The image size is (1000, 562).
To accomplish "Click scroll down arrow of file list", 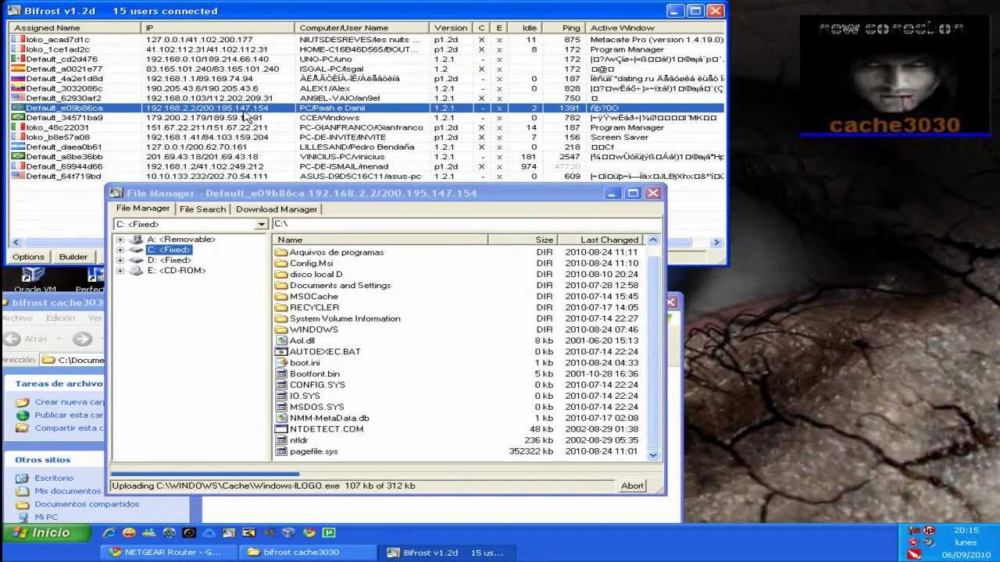I will pos(652,454).
